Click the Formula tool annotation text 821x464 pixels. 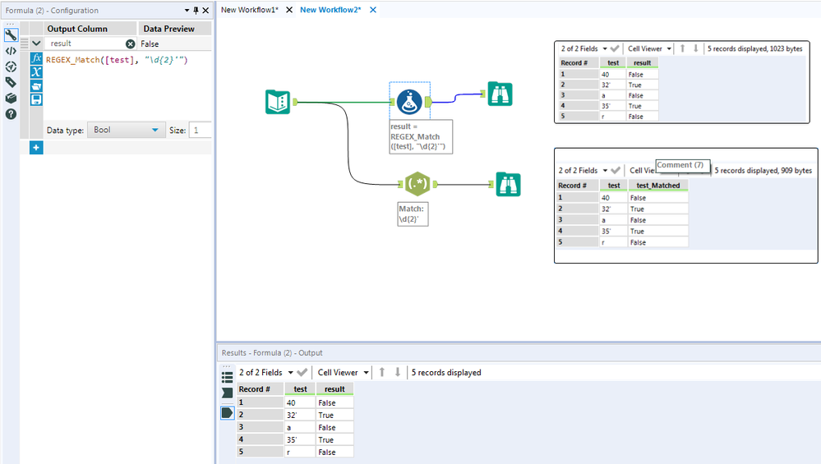421,136
